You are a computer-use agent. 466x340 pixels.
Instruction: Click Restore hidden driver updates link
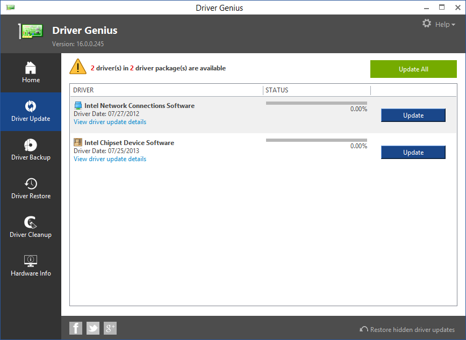coord(412,330)
